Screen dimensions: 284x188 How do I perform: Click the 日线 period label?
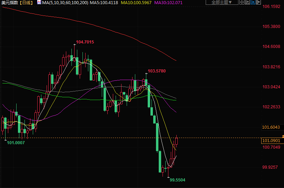tap(26, 2)
